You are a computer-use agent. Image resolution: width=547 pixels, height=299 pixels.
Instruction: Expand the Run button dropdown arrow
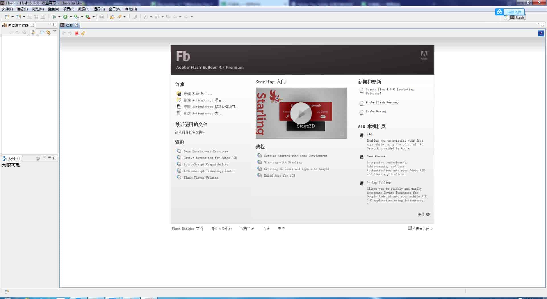[70, 17]
